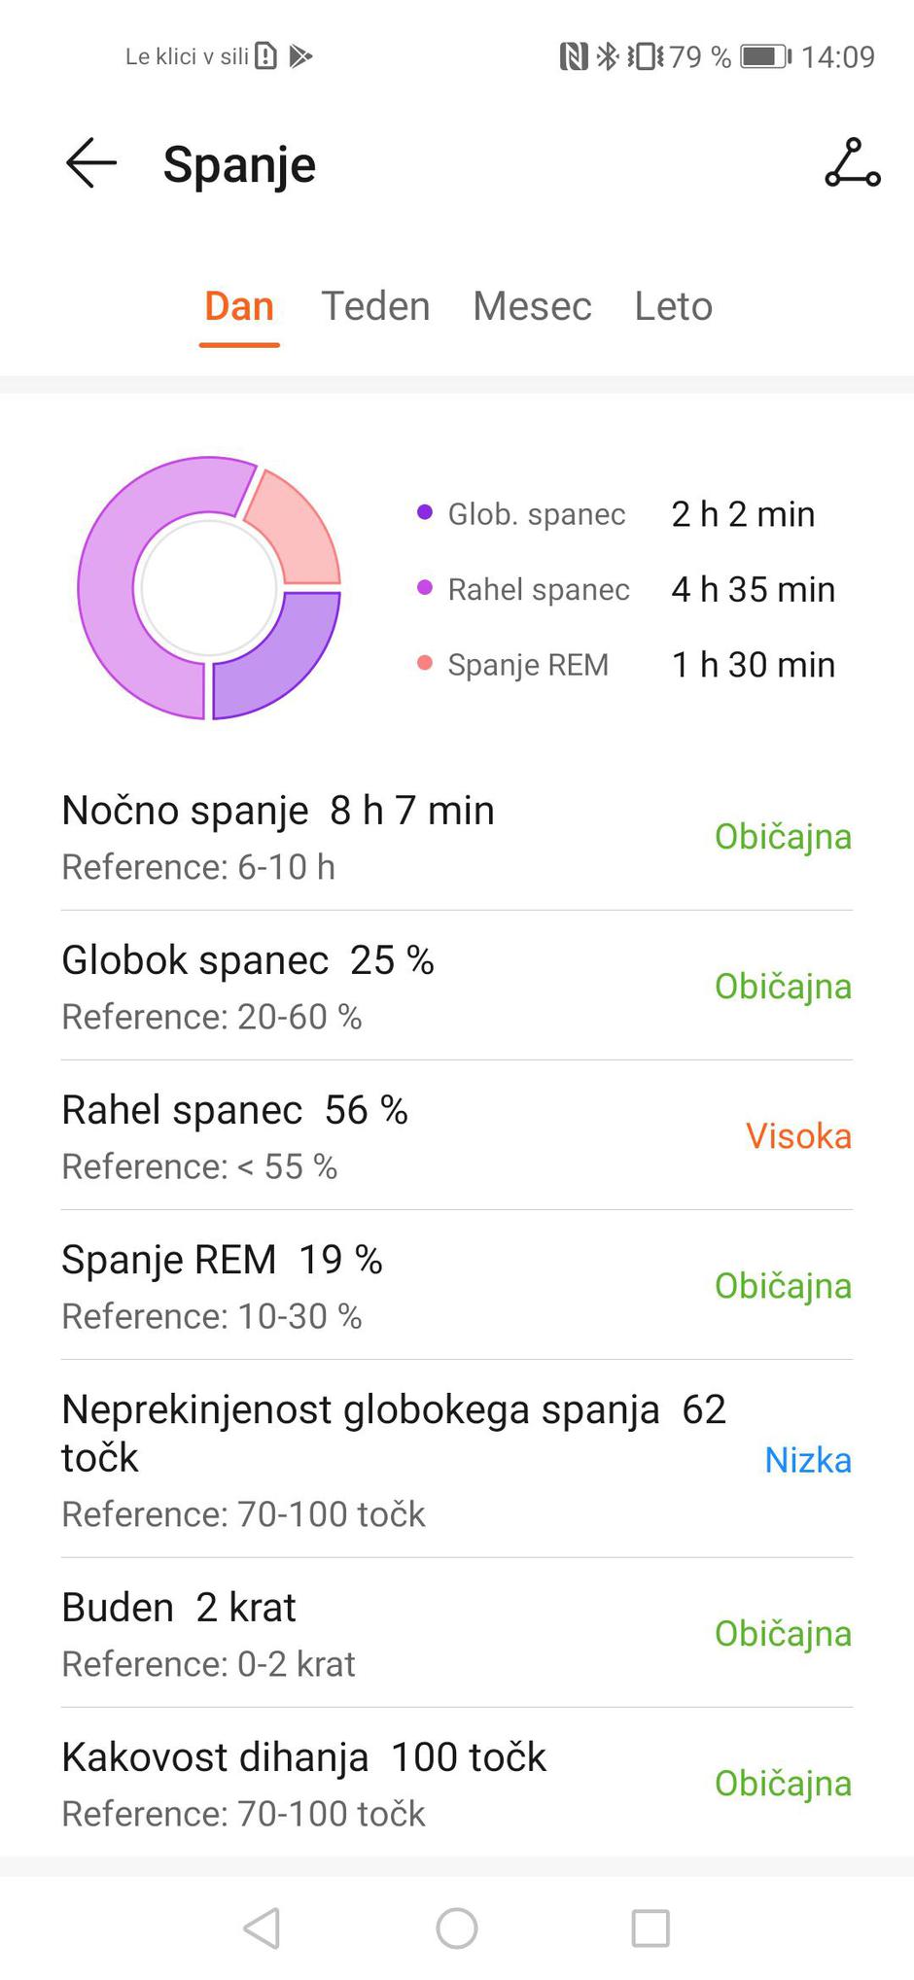
Task: Switch to the Mesec tab
Action: (x=532, y=306)
